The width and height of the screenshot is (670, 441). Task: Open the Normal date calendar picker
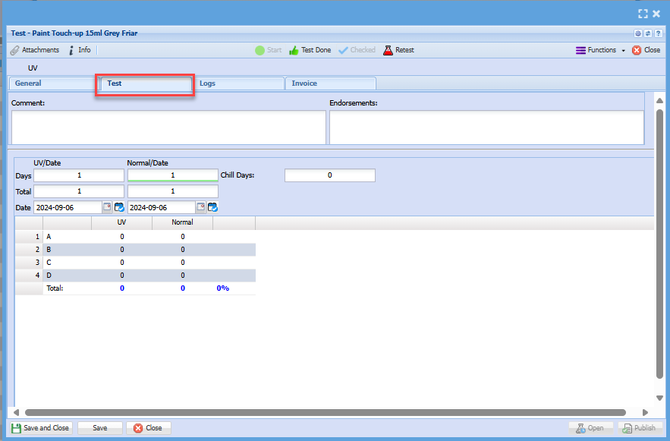pos(200,207)
